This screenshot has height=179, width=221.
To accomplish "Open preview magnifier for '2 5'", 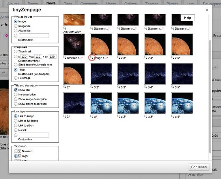I will point(173,58).
